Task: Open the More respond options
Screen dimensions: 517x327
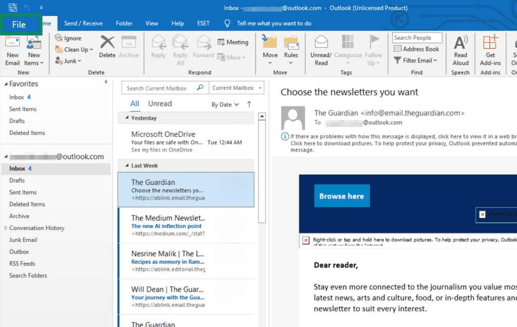Action: pos(231,58)
